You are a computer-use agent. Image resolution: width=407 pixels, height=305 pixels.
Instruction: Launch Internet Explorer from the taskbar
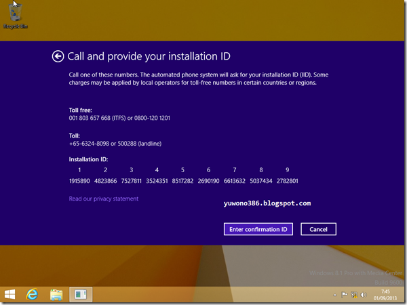tap(32, 294)
